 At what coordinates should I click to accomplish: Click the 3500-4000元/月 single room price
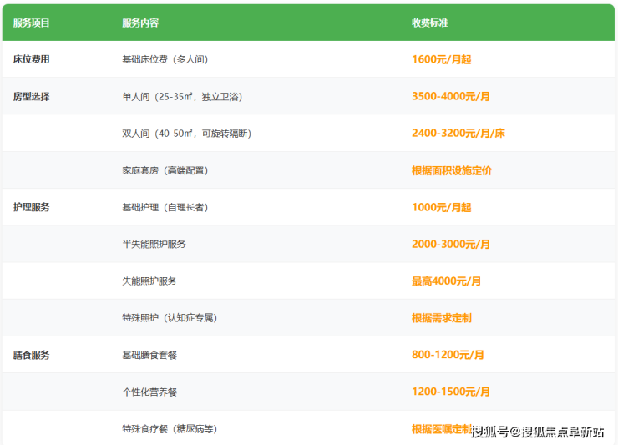click(451, 97)
